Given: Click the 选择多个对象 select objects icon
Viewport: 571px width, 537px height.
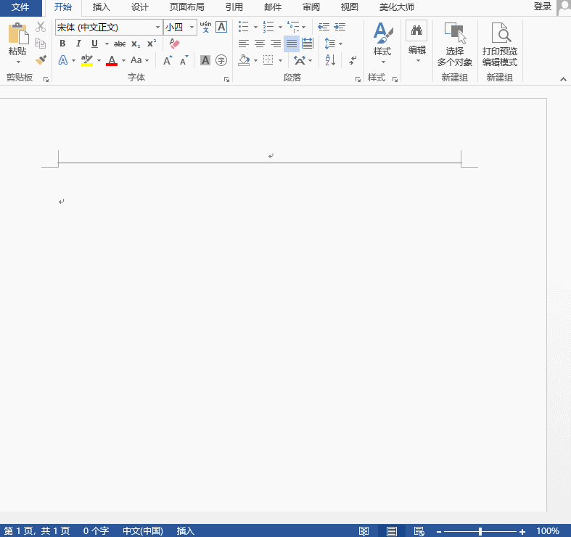Looking at the screenshot, I should pyautogui.click(x=455, y=44).
